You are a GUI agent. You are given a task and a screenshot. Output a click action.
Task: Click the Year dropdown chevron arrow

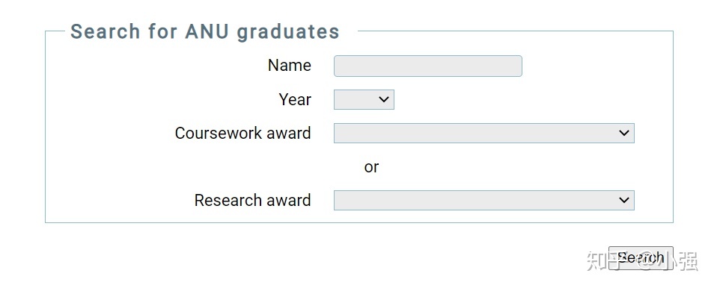coord(384,99)
